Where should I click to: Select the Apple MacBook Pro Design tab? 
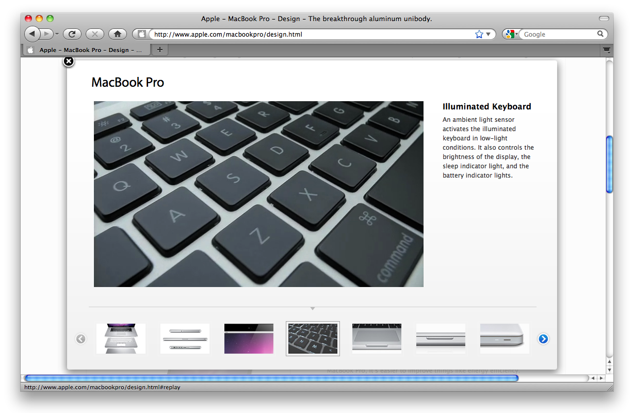coord(87,50)
